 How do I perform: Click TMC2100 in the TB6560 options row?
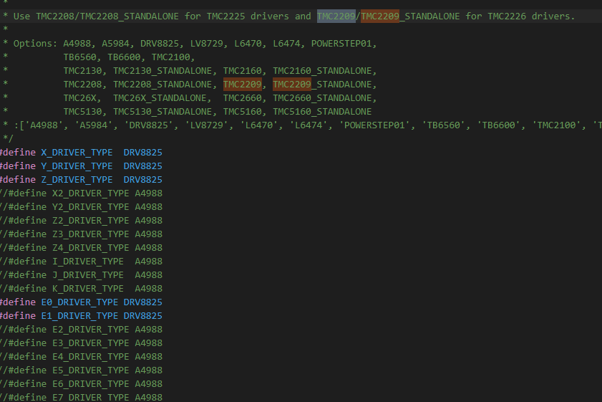173,57
